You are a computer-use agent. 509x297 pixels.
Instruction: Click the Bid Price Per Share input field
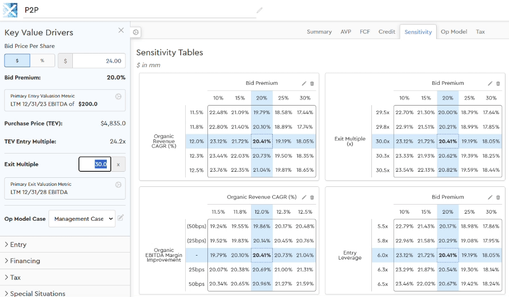click(x=99, y=61)
